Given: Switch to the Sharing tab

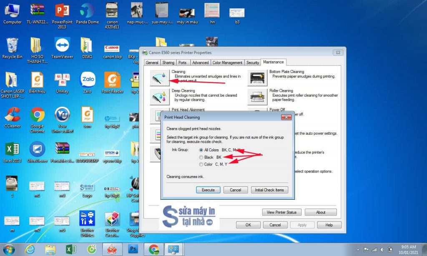Looking at the screenshot, I should (168, 63).
